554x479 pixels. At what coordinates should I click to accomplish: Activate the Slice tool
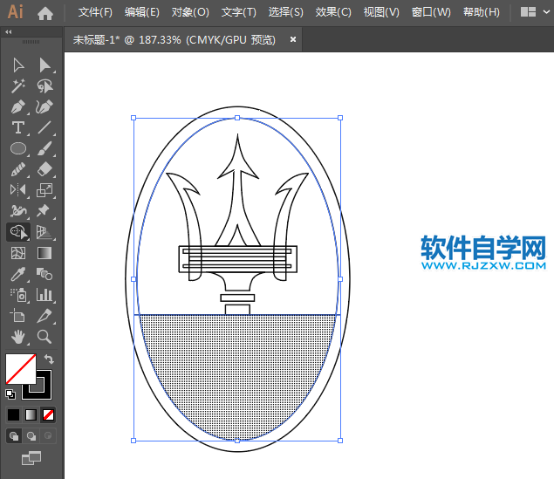pyautogui.click(x=44, y=316)
